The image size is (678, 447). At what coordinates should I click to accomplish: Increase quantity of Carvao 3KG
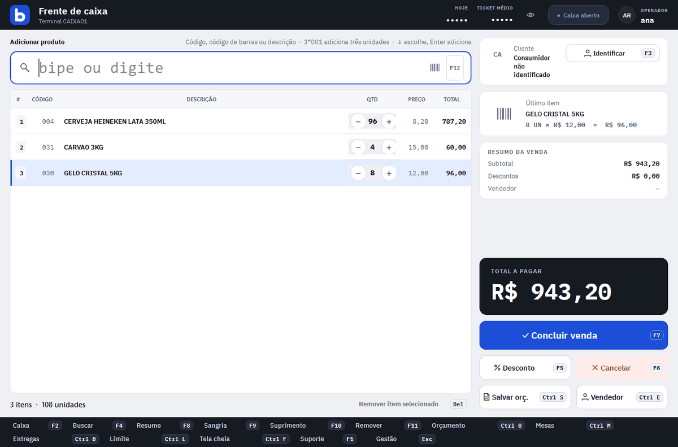[389, 147]
